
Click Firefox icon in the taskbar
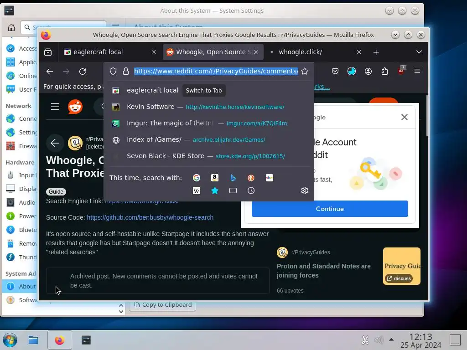(60, 340)
